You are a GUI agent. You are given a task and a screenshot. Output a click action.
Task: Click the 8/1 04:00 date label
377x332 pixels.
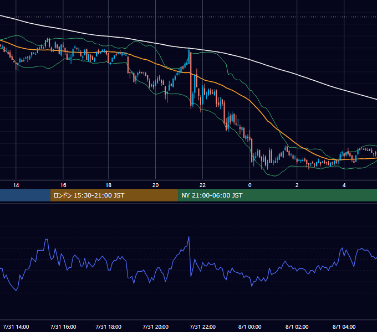(x=344, y=326)
